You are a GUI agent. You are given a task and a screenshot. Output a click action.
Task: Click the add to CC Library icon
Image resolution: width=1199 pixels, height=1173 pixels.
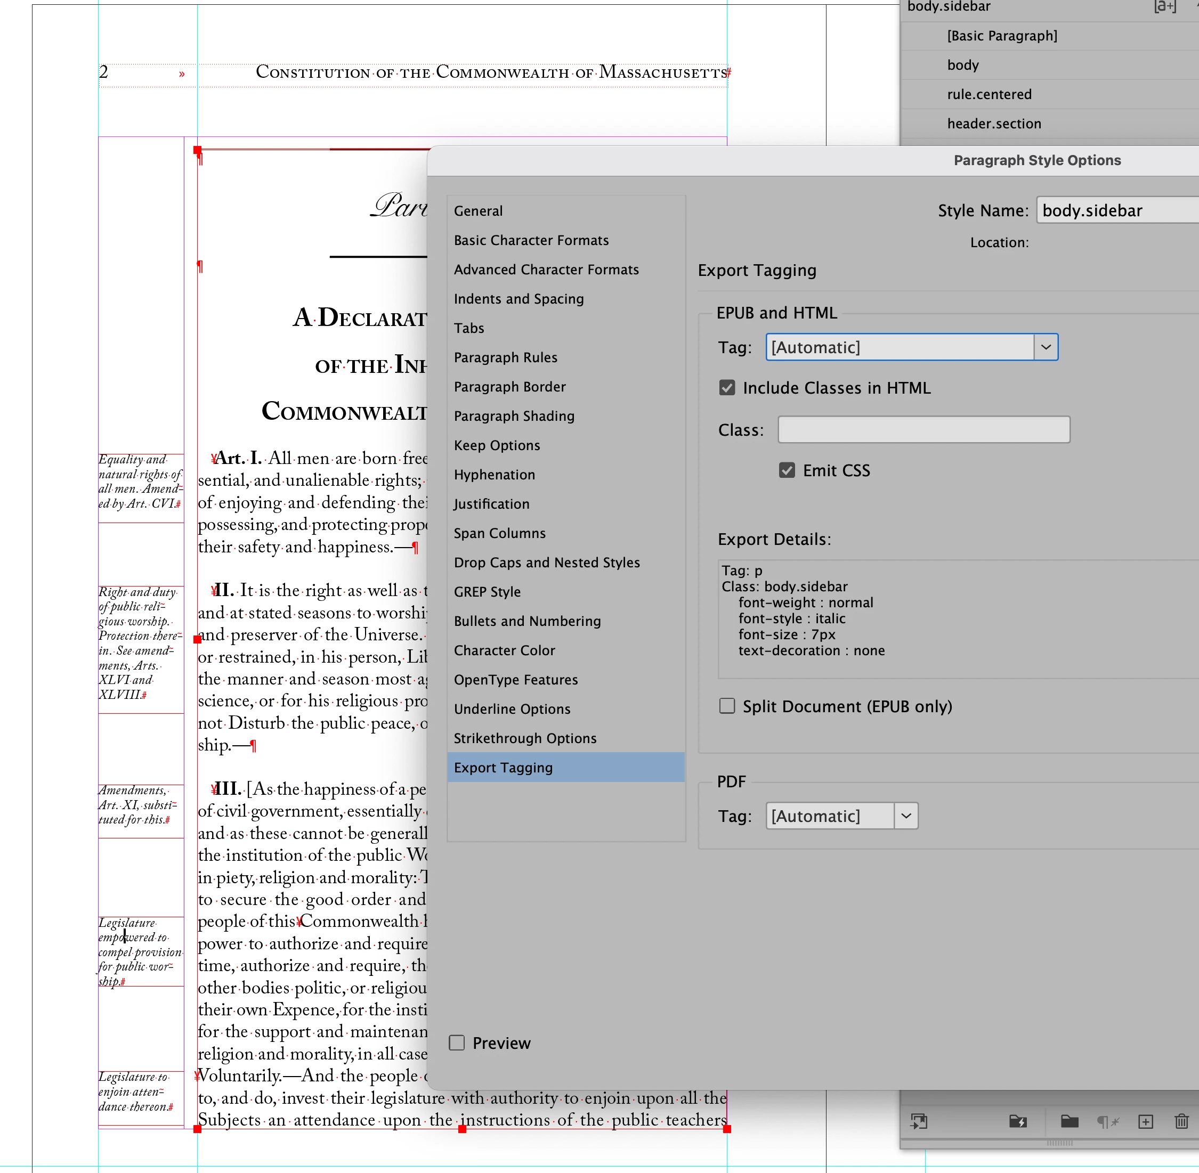click(919, 1121)
